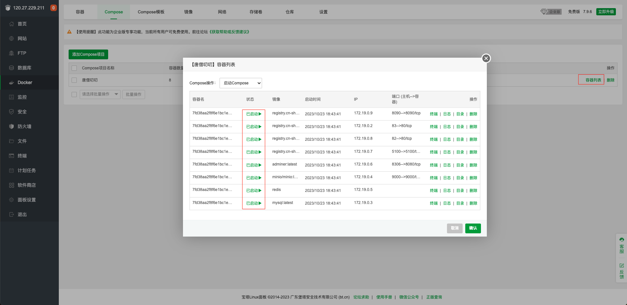Check the box beside batch operation selector
627x305 pixels.
(74, 94)
